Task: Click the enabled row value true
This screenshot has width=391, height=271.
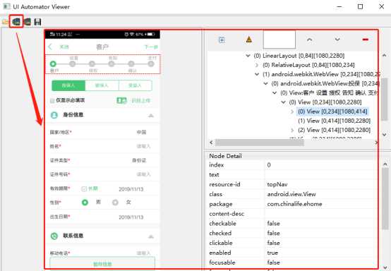Action: pyautogui.click(x=272, y=253)
